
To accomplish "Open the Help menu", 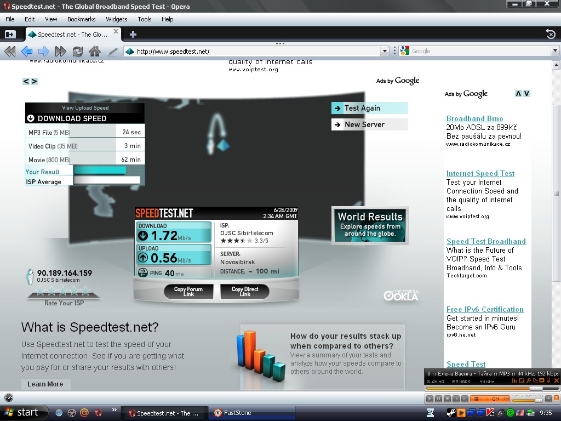I will (x=168, y=19).
